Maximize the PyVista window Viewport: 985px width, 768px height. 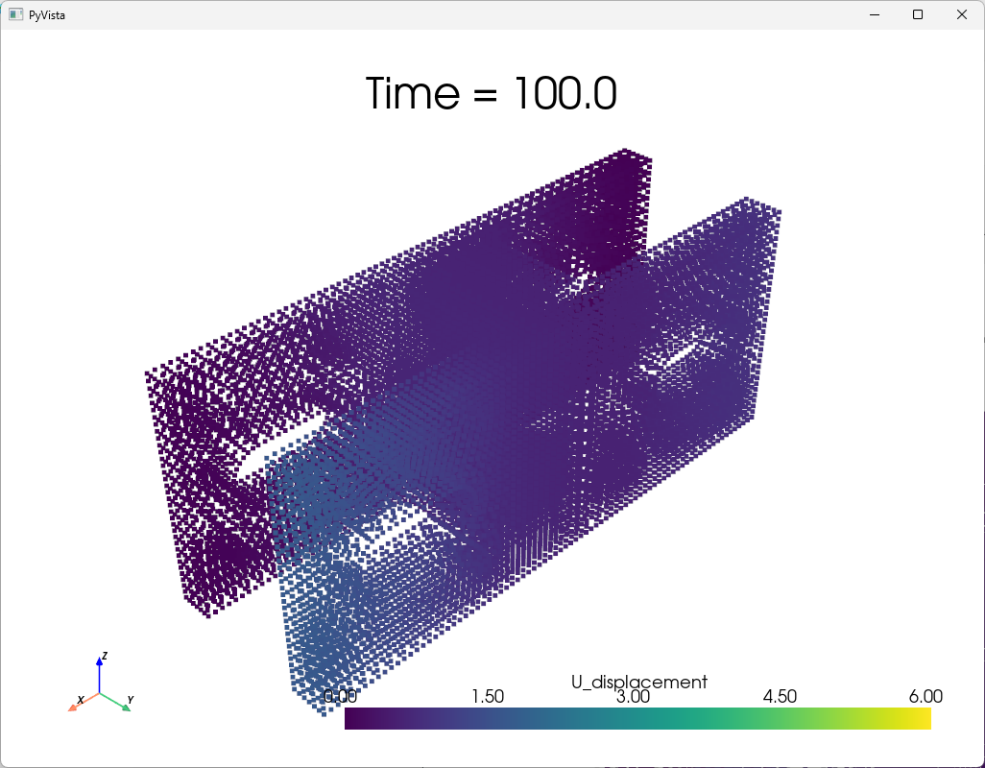918,14
